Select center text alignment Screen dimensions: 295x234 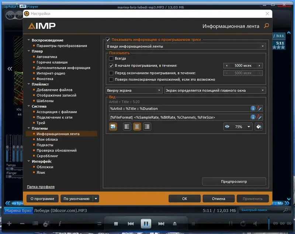(137, 126)
